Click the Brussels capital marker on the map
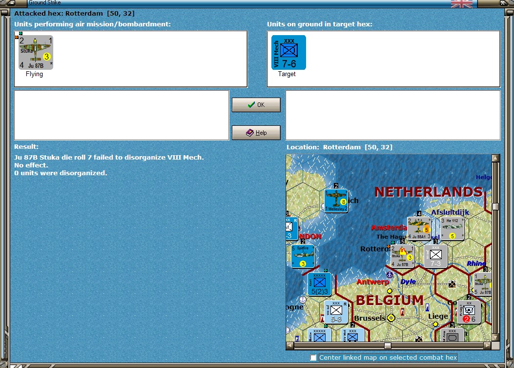Viewport: 514px width, 368px height. [391, 318]
